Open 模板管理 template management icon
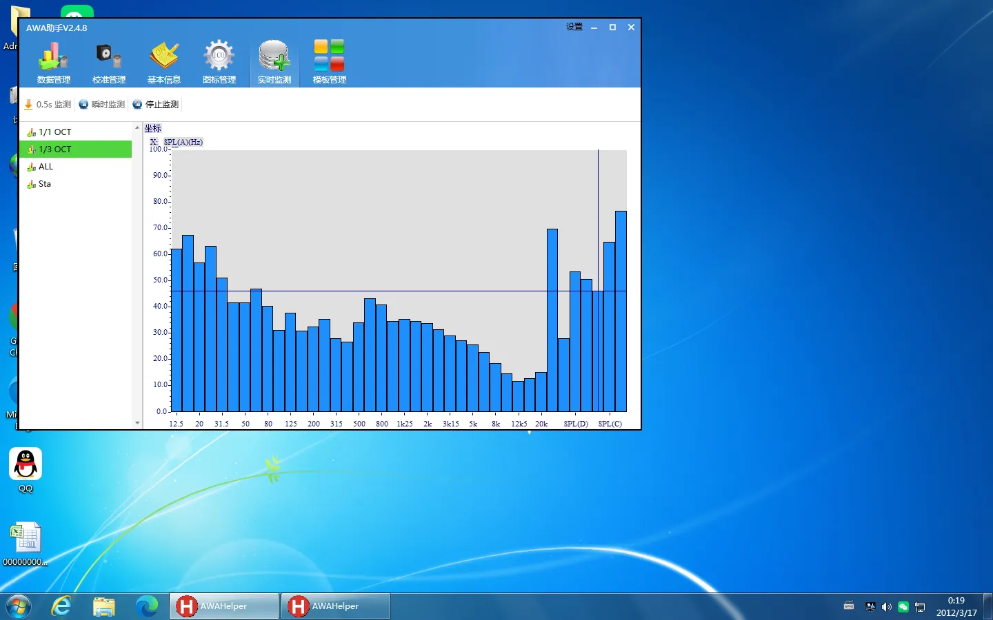 (x=330, y=63)
